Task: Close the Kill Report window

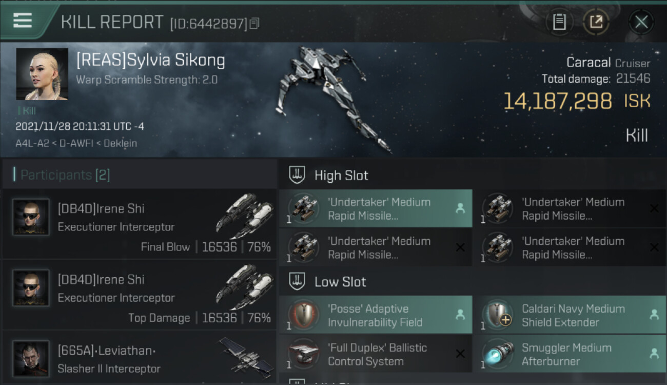Action: [641, 22]
